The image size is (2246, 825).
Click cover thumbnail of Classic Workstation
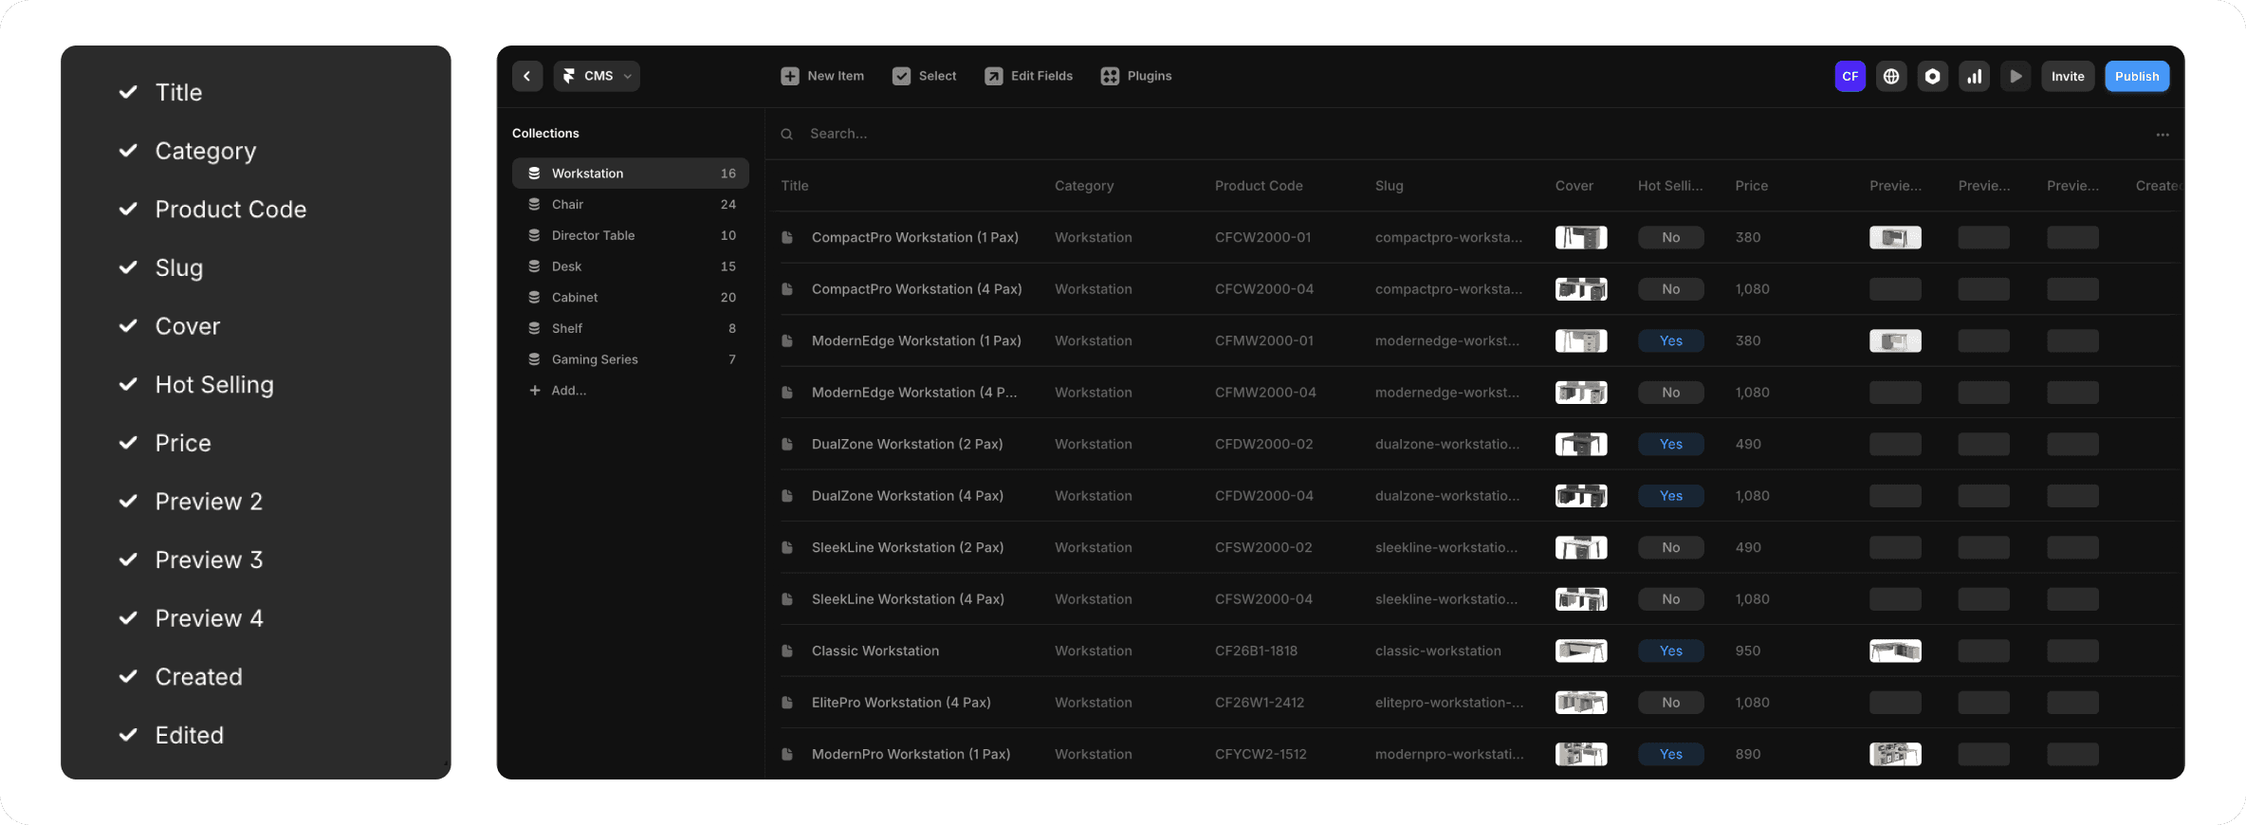pos(1581,651)
